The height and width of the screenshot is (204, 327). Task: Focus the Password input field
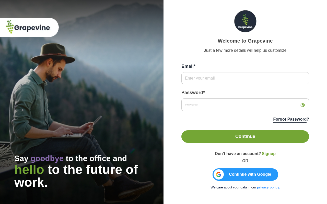[x=245, y=105]
